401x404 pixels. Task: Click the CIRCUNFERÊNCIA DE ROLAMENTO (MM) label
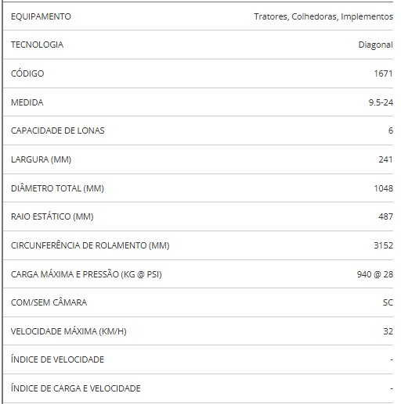pos(90,245)
